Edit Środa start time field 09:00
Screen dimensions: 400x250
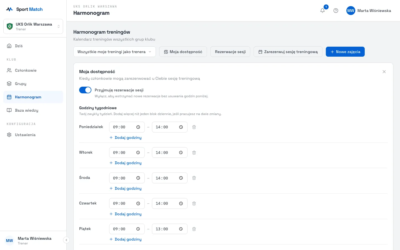(x=127, y=178)
